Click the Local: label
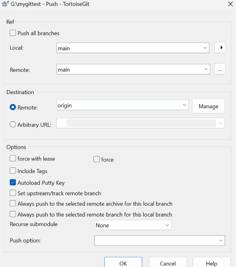 coord(17,48)
